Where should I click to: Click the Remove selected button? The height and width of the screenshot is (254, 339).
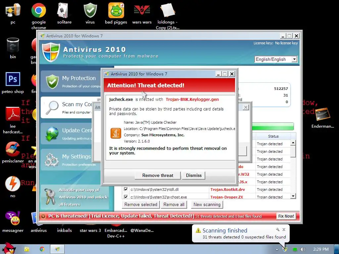coord(141,204)
